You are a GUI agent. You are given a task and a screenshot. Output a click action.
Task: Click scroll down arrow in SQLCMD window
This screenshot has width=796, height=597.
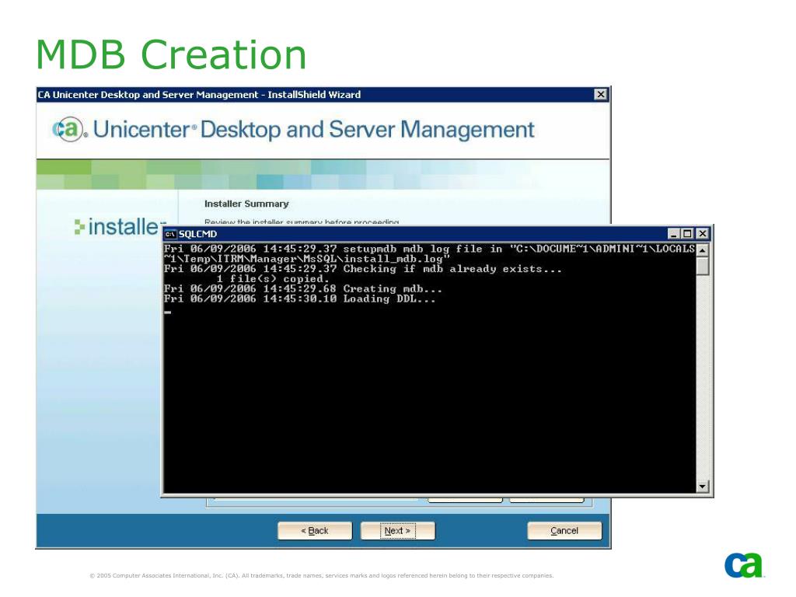[x=702, y=487]
